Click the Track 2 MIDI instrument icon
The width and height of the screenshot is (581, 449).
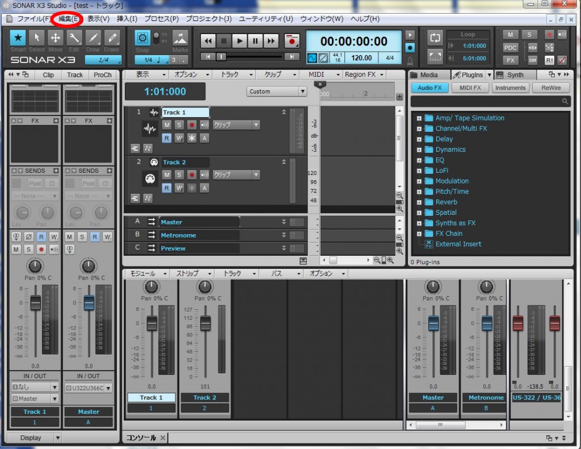click(150, 178)
